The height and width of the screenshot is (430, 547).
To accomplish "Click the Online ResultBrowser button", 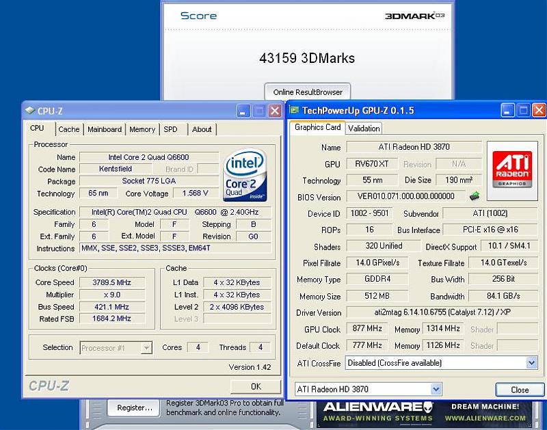I will [308, 92].
